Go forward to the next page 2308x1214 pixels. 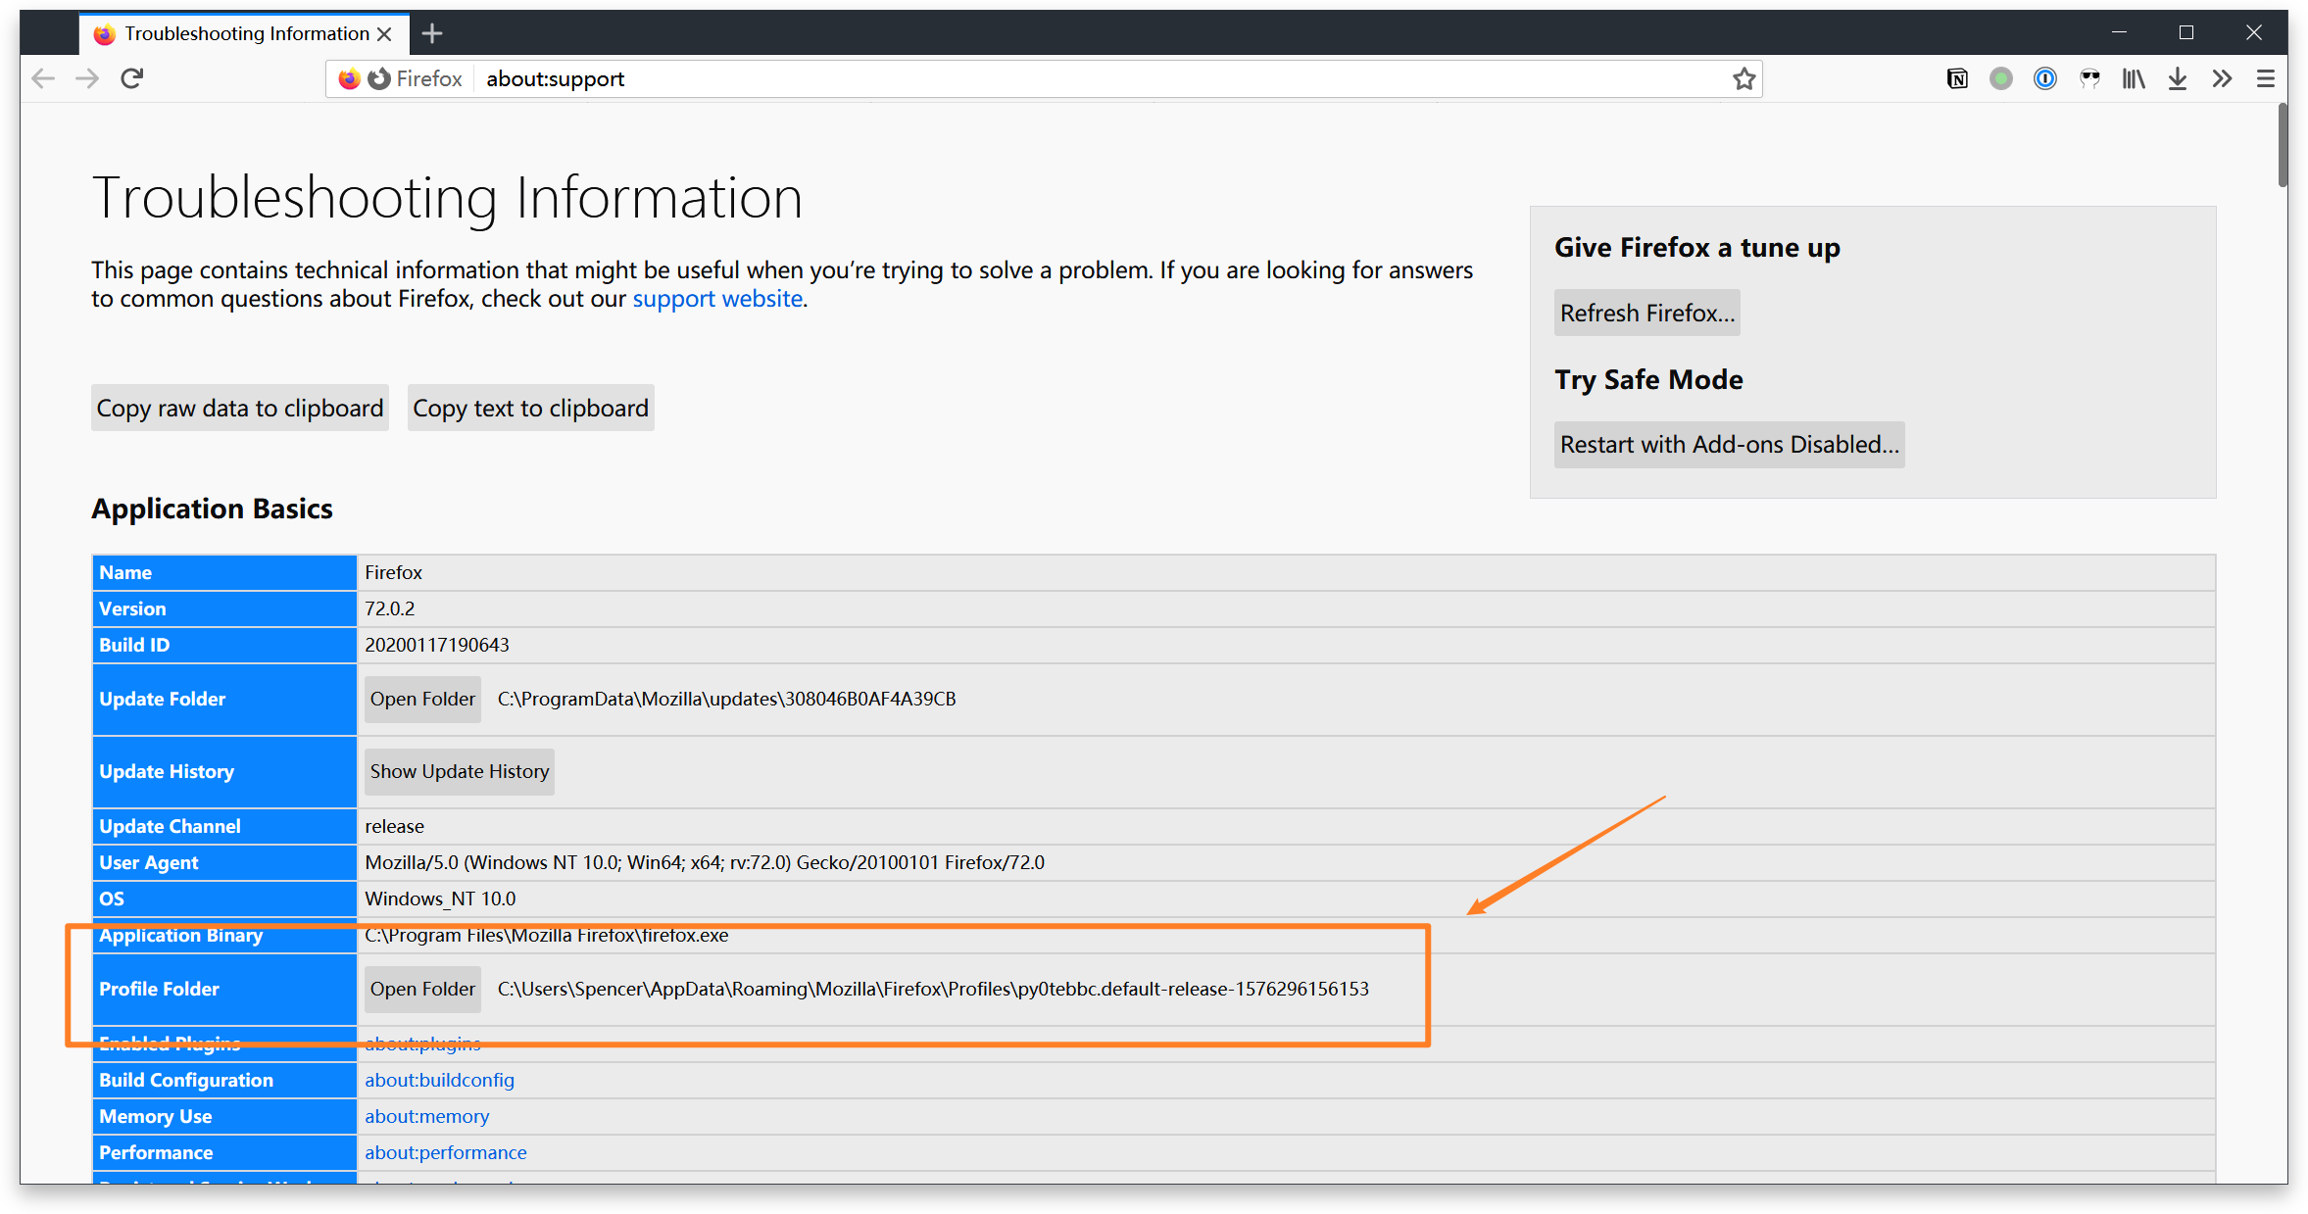(x=87, y=78)
